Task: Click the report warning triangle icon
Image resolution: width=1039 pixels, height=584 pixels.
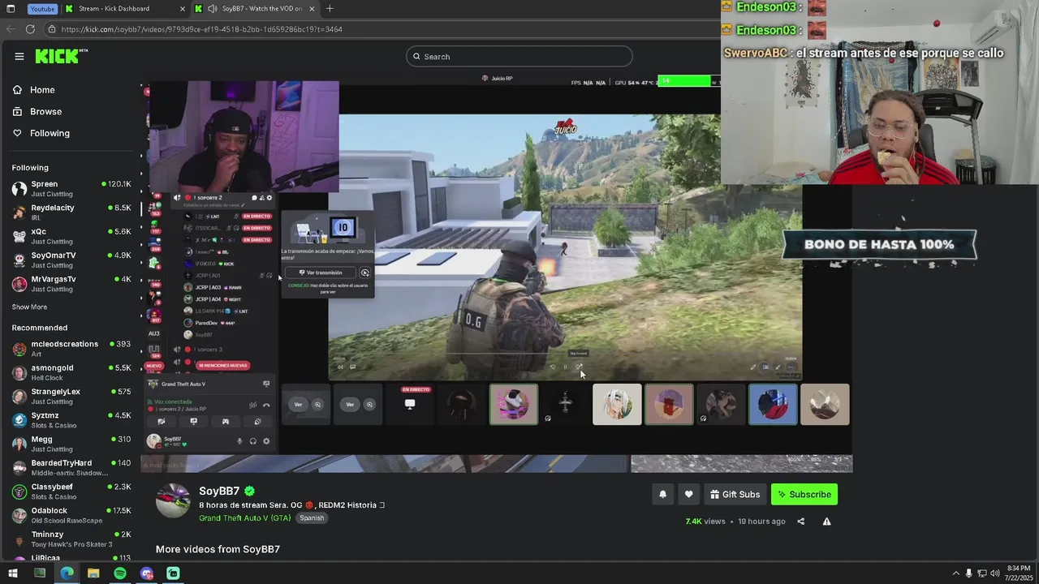Action: click(x=826, y=522)
